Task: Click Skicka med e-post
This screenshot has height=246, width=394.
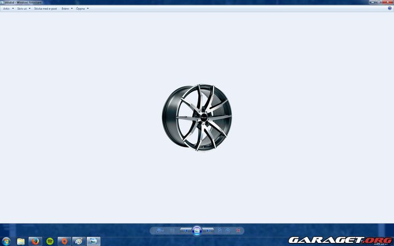Action: click(x=46, y=9)
